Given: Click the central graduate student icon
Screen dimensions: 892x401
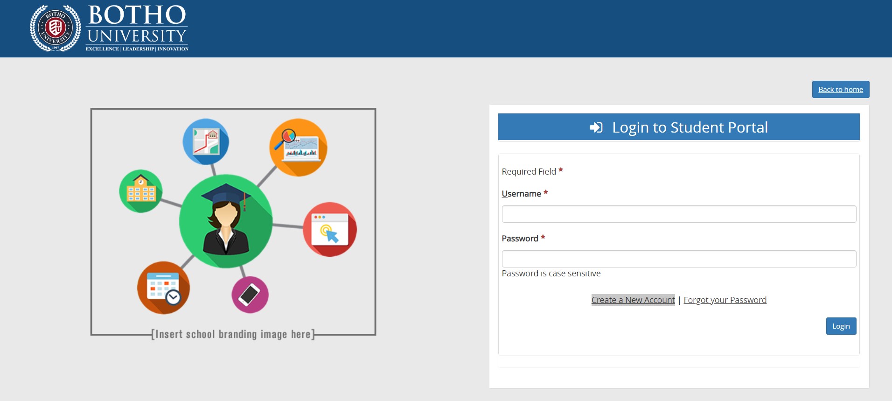Looking at the screenshot, I should click(x=226, y=221).
